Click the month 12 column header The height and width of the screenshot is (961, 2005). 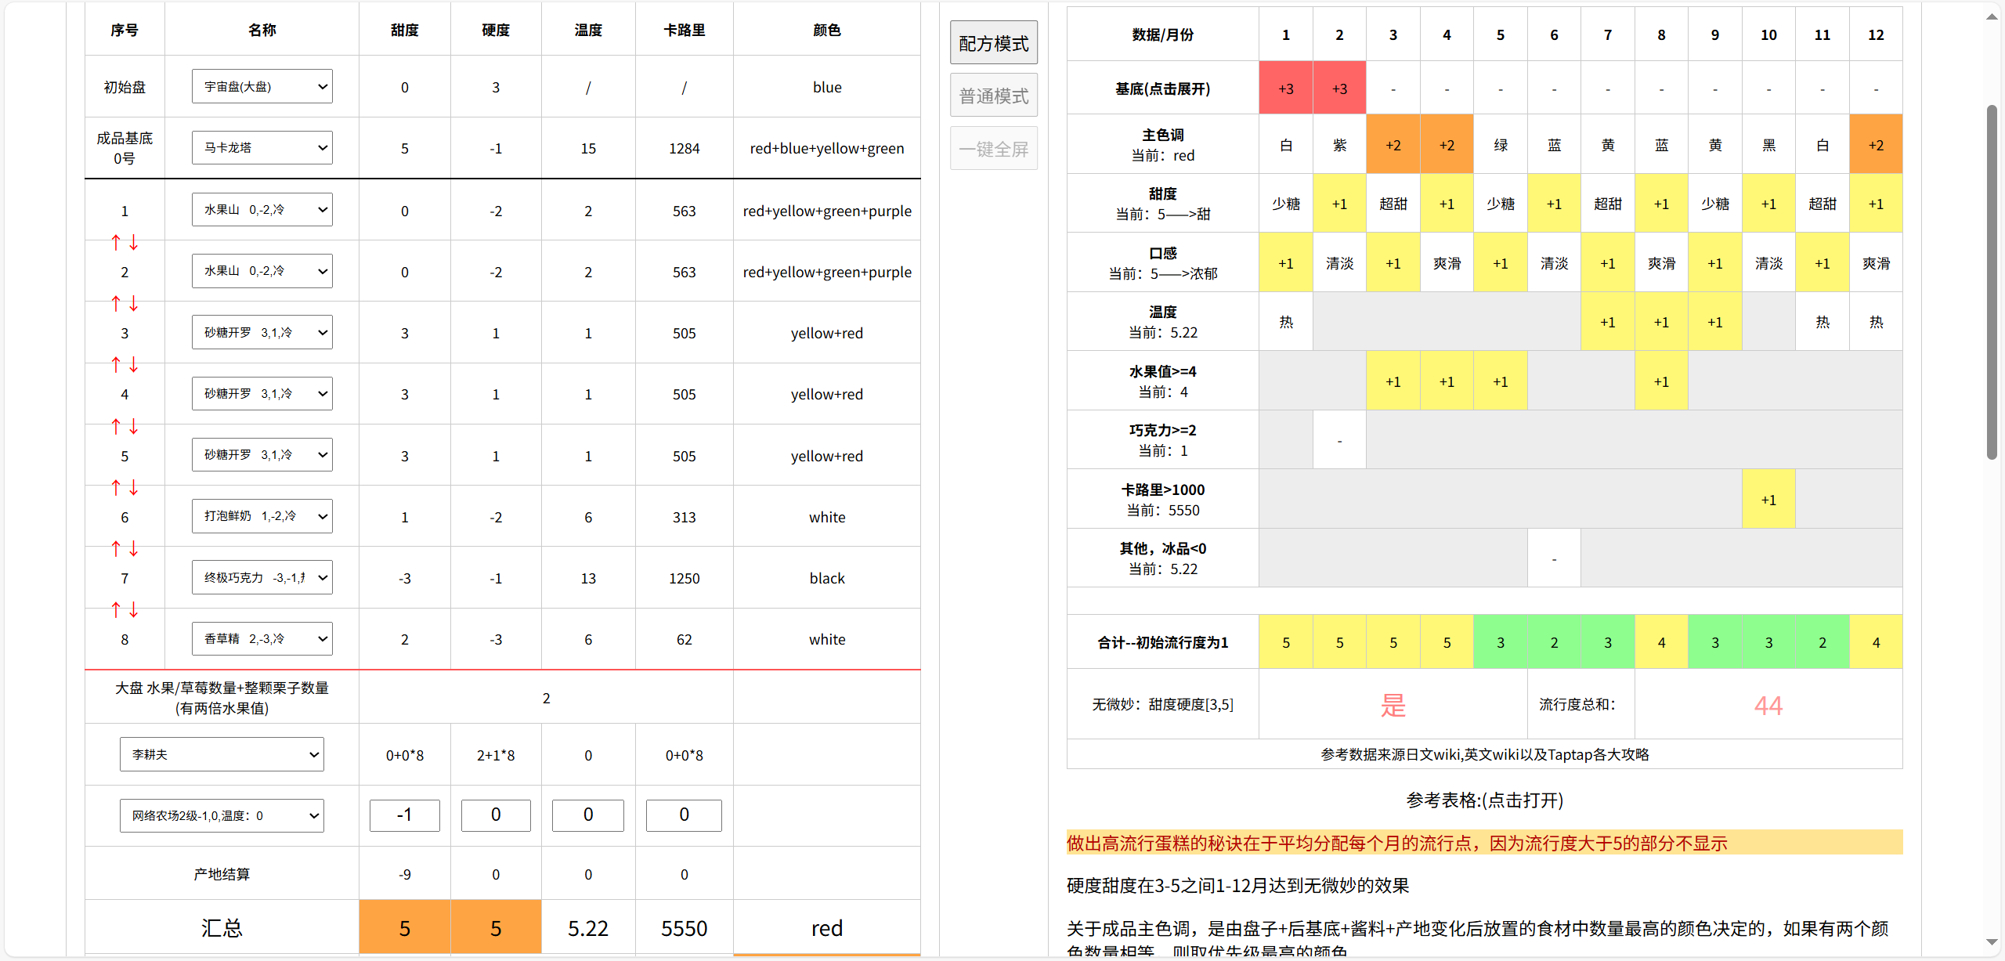coord(1876,34)
